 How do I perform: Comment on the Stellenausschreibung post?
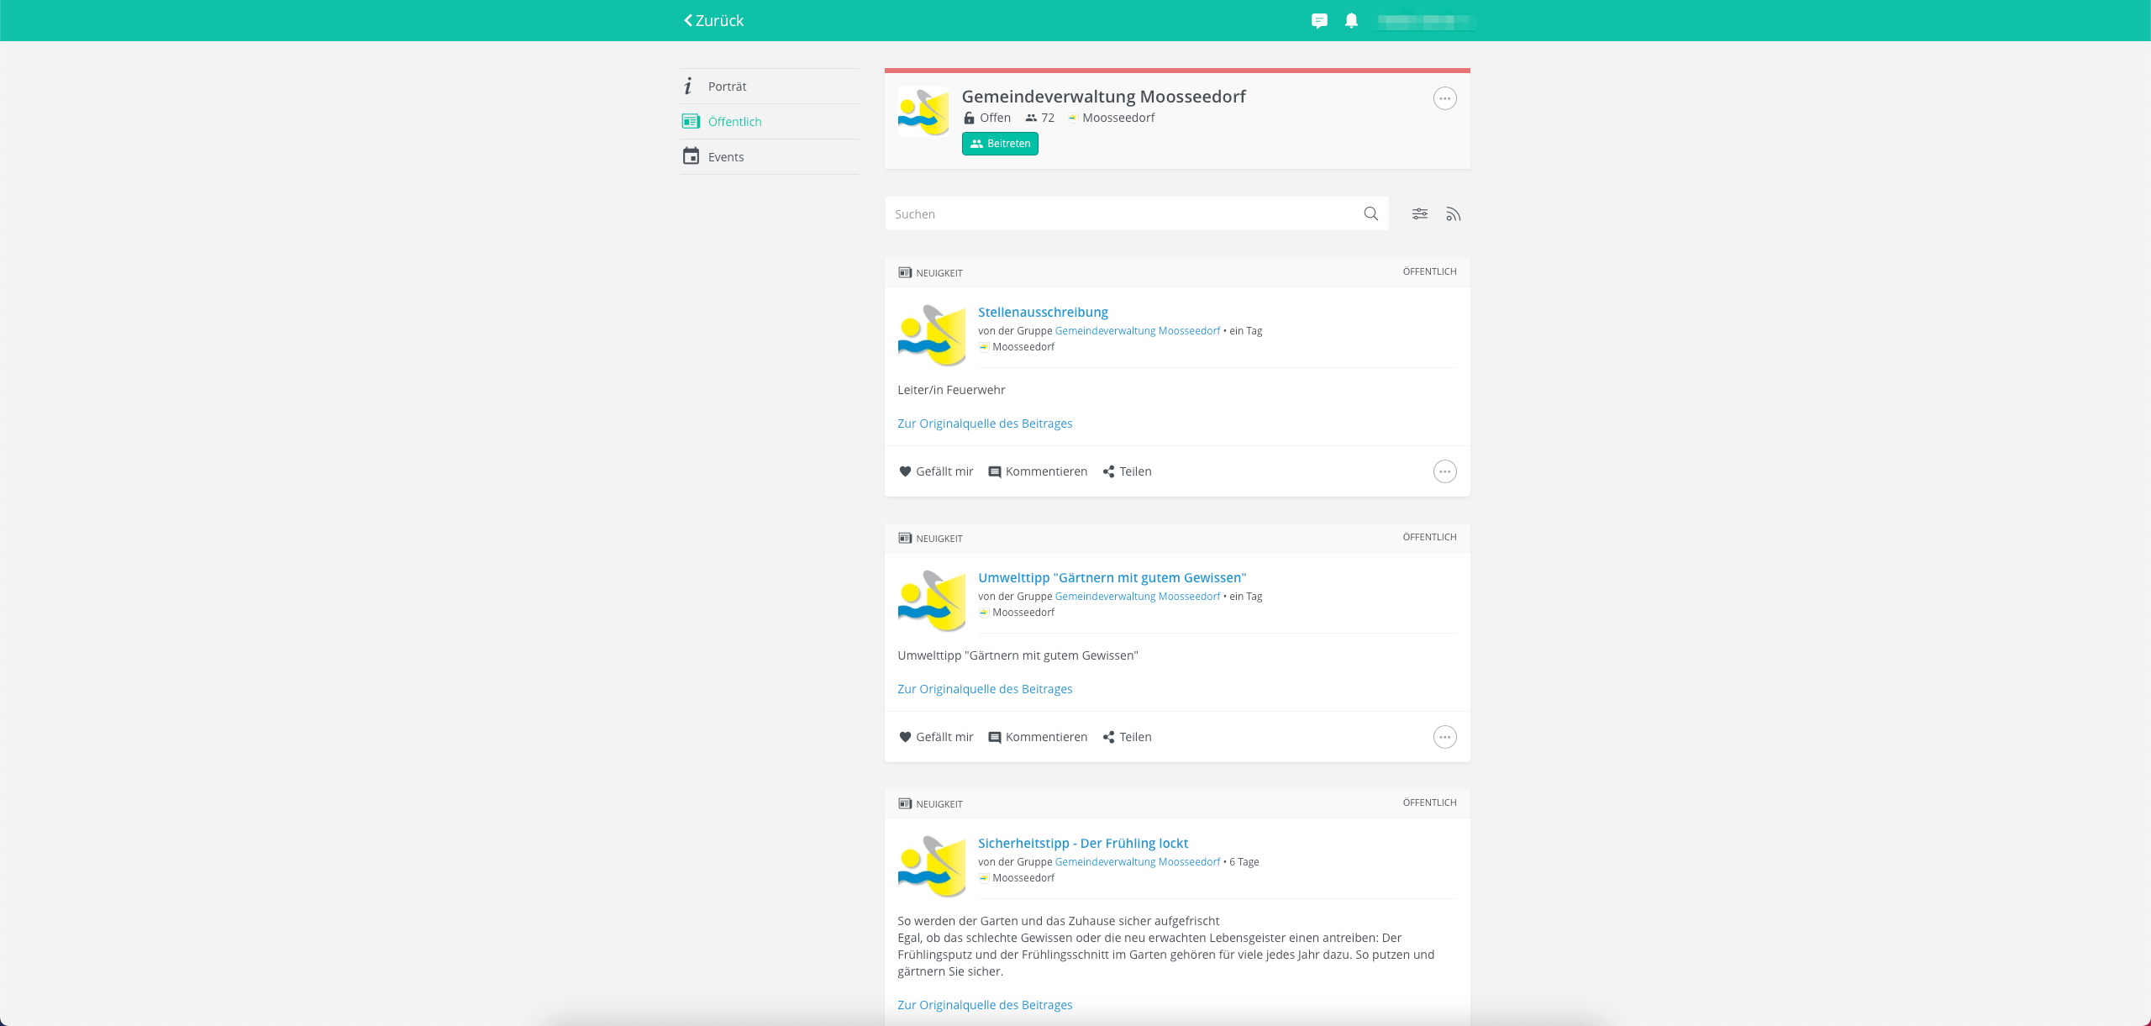1038,471
